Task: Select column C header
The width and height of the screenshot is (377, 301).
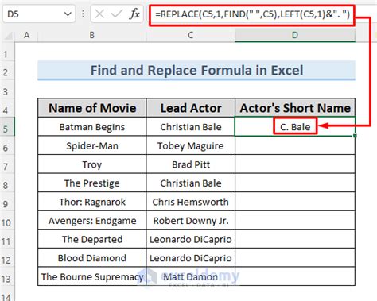Action: click(x=190, y=35)
